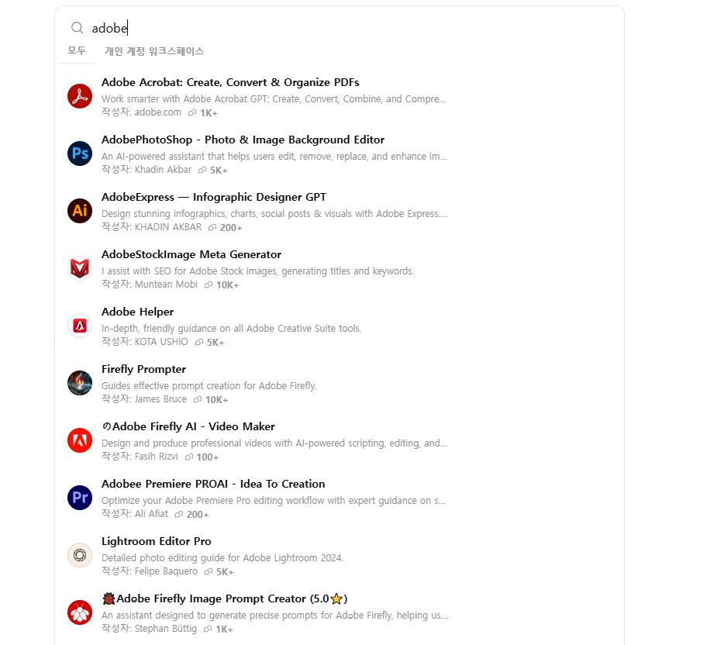Switch to the 모두 tab
This screenshot has height=645, width=710.
(x=77, y=50)
